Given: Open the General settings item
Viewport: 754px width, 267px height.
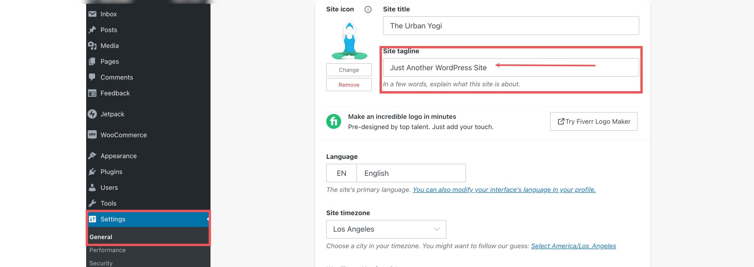Looking at the screenshot, I should click(101, 237).
